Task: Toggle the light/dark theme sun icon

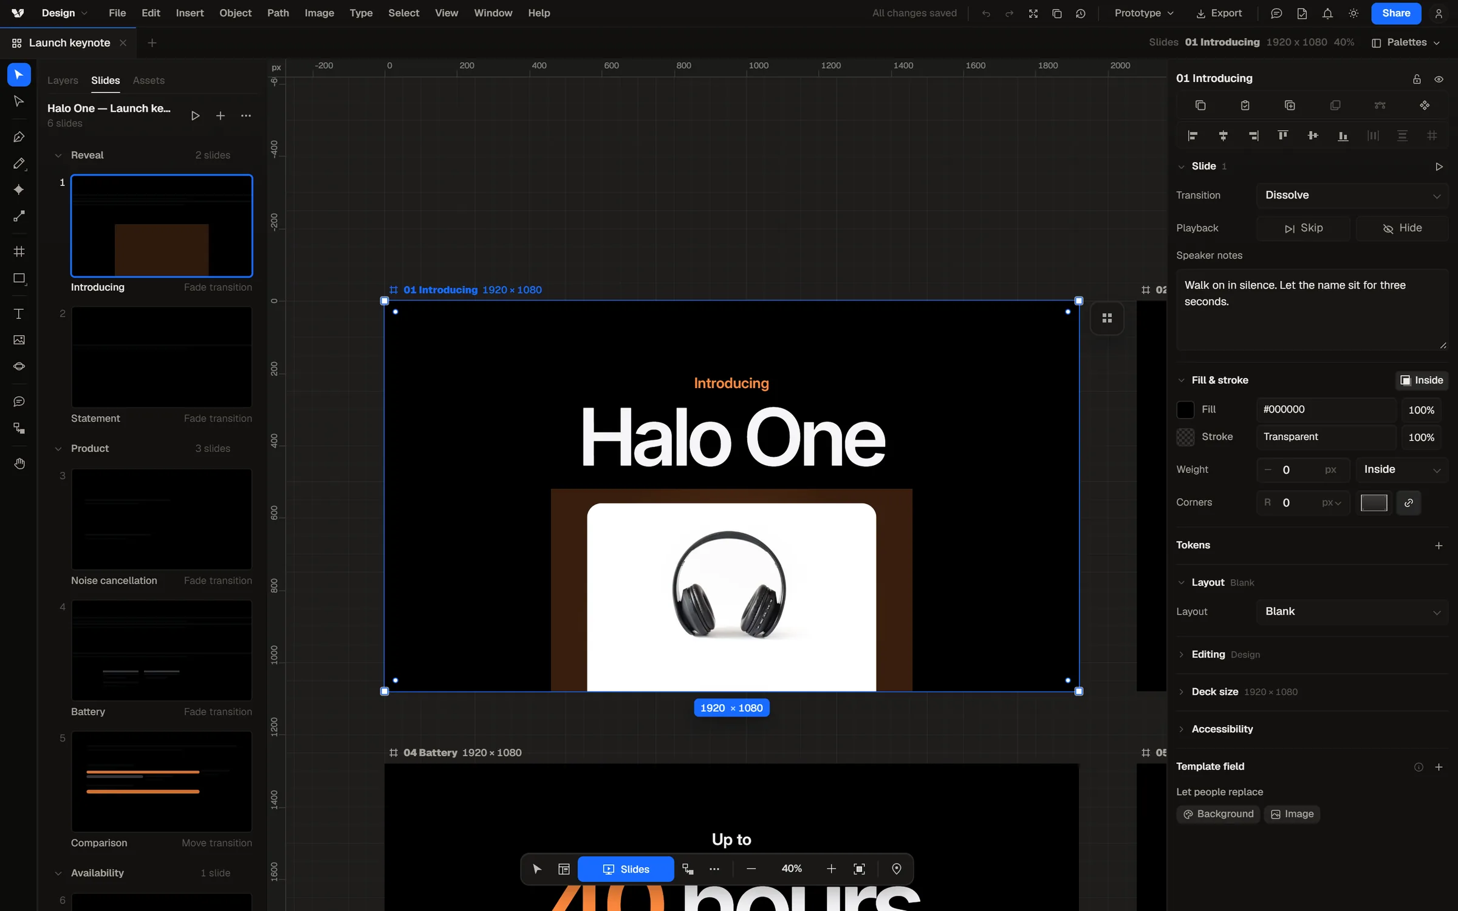Action: (1354, 13)
